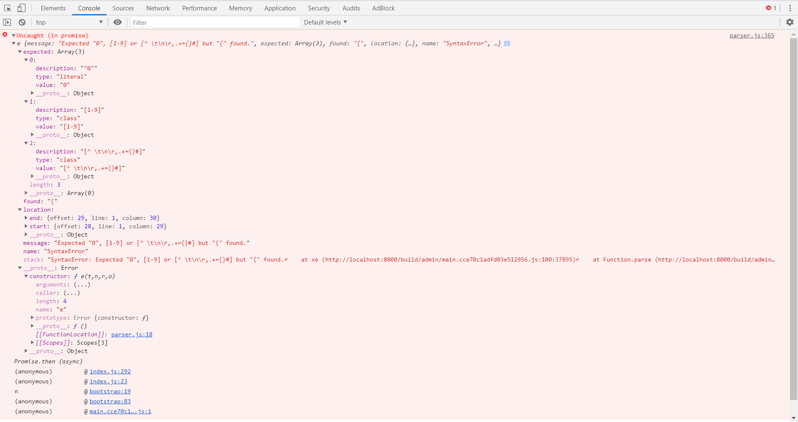The width and height of the screenshot is (798, 422).
Task: Expand the start: {offset: 28...} node
Action: pyautogui.click(x=26, y=226)
